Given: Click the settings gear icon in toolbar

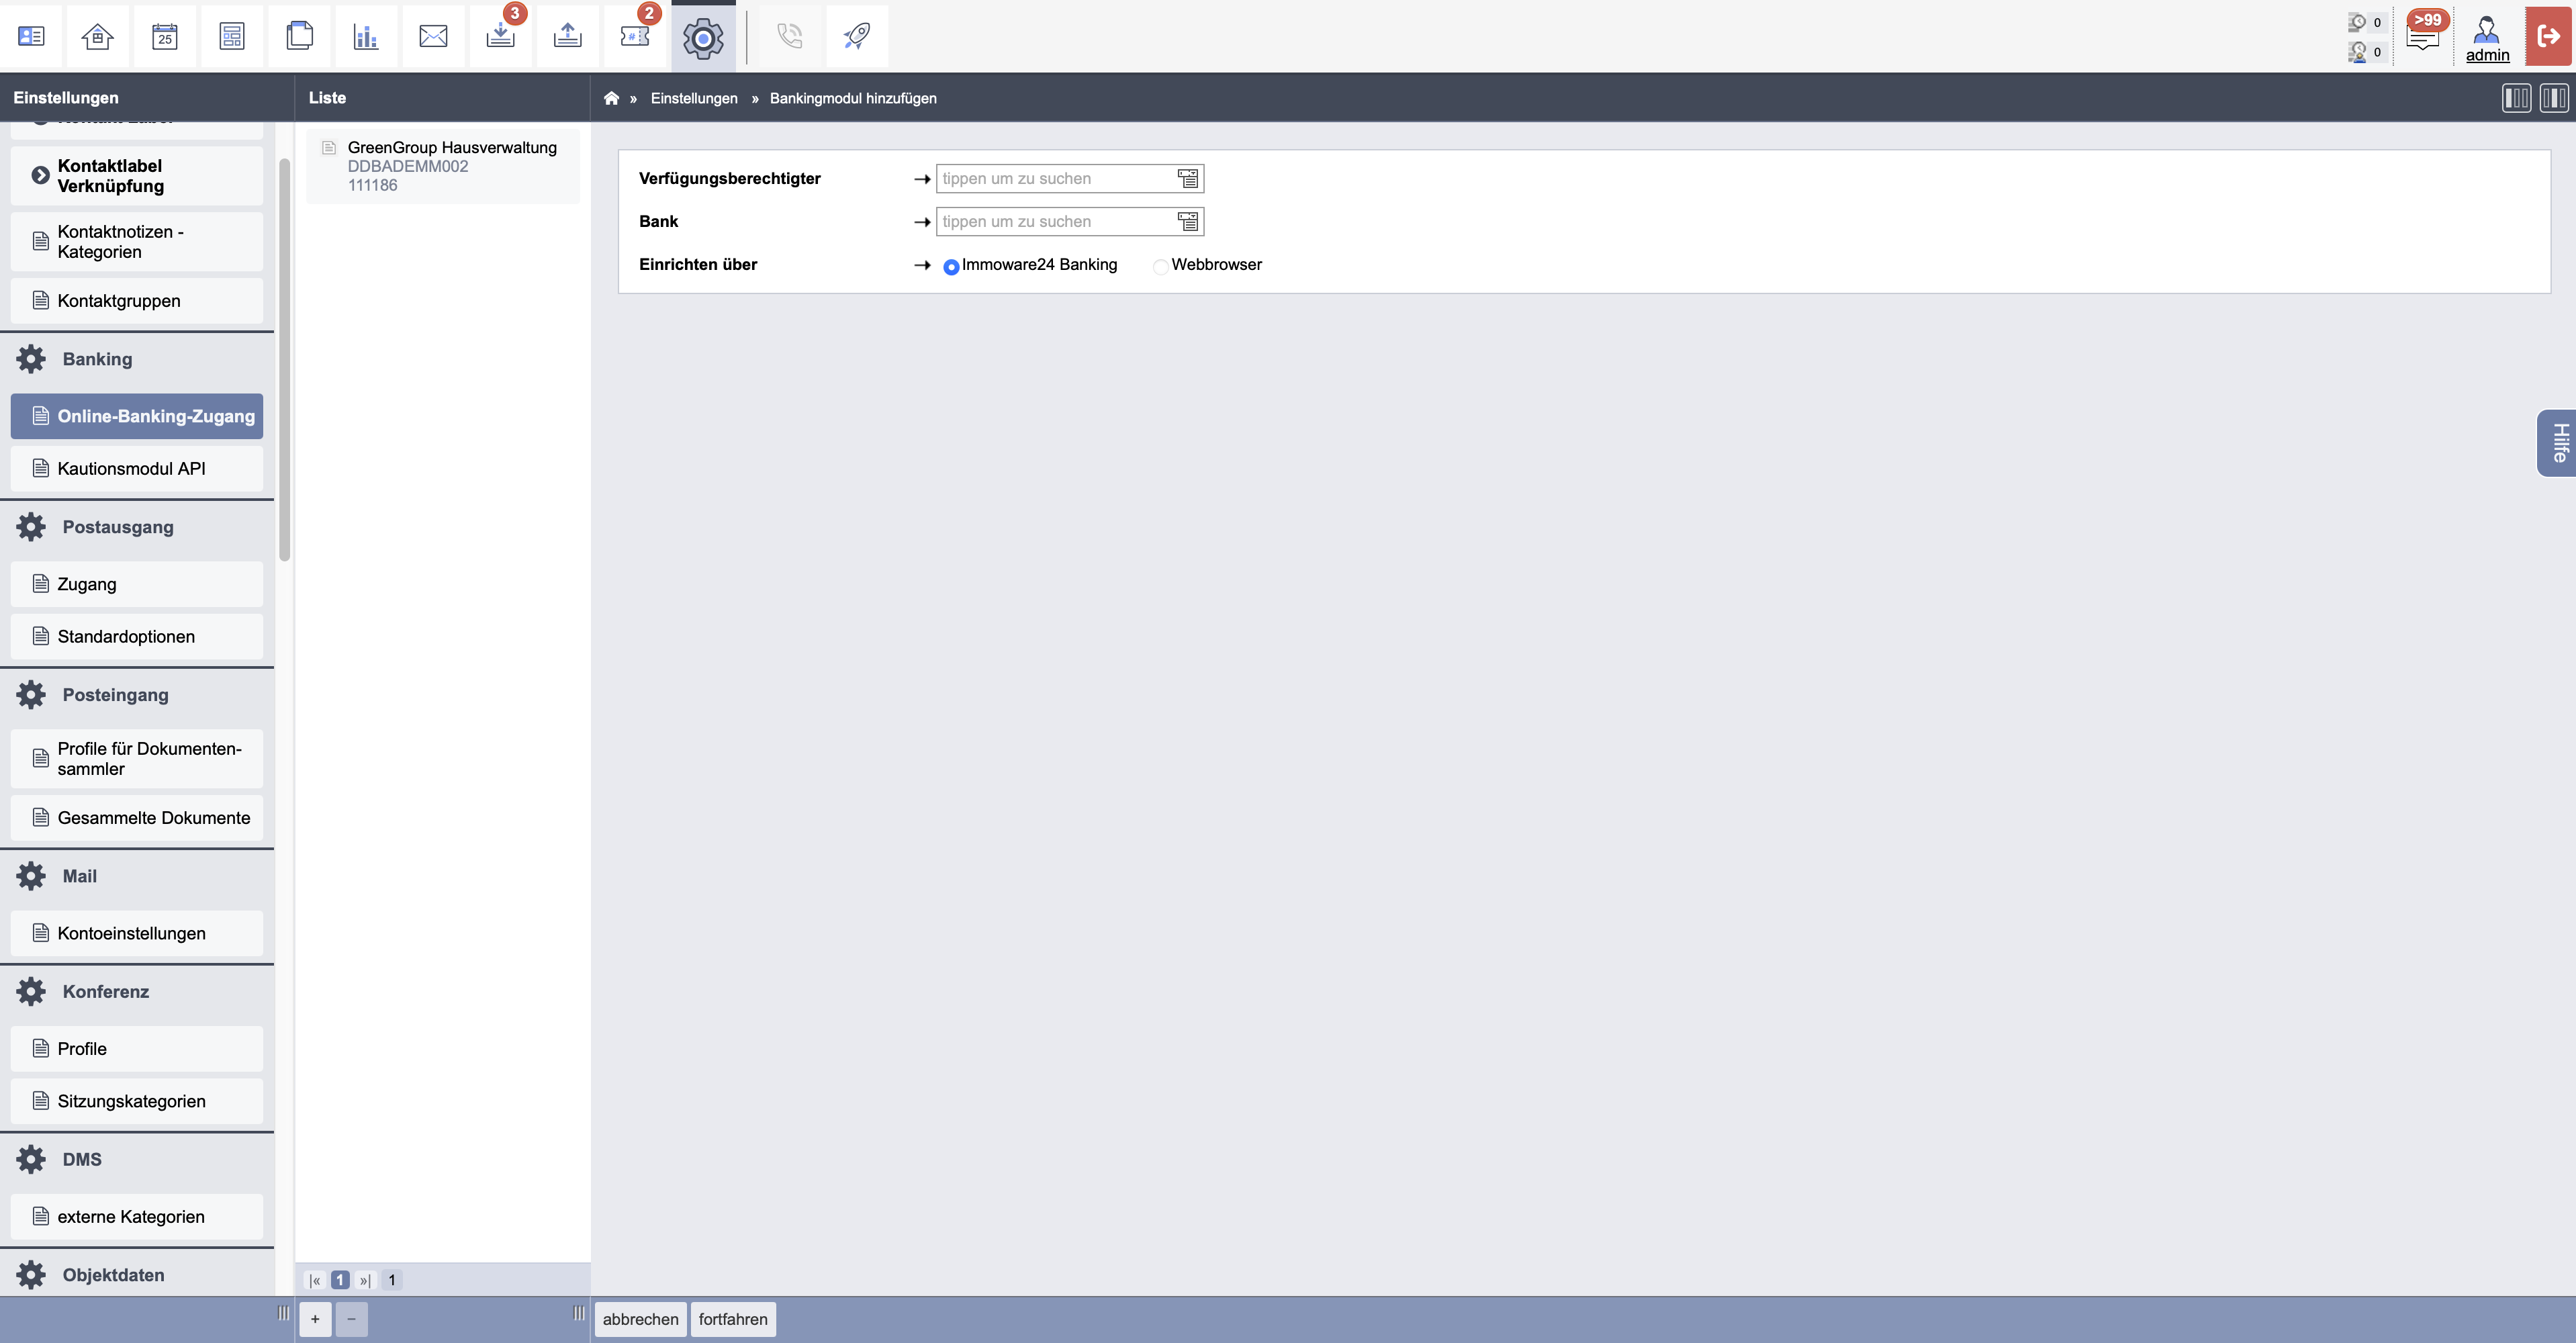Looking at the screenshot, I should click(703, 38).
